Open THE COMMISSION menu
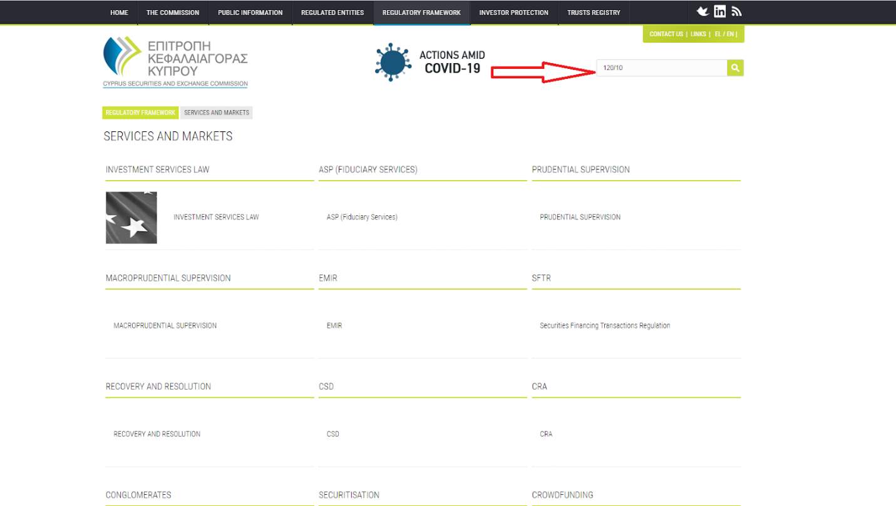 click(173, 13)
